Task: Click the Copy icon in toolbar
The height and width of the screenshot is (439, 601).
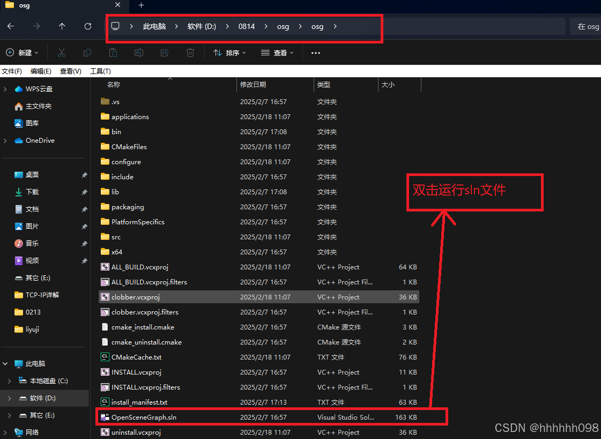Action: coord(87,53)
